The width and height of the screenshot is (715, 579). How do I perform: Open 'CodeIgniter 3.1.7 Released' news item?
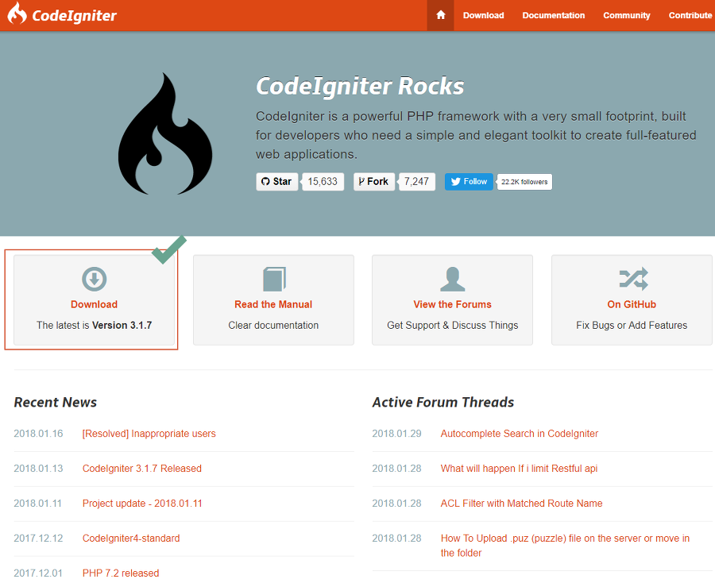142,469
